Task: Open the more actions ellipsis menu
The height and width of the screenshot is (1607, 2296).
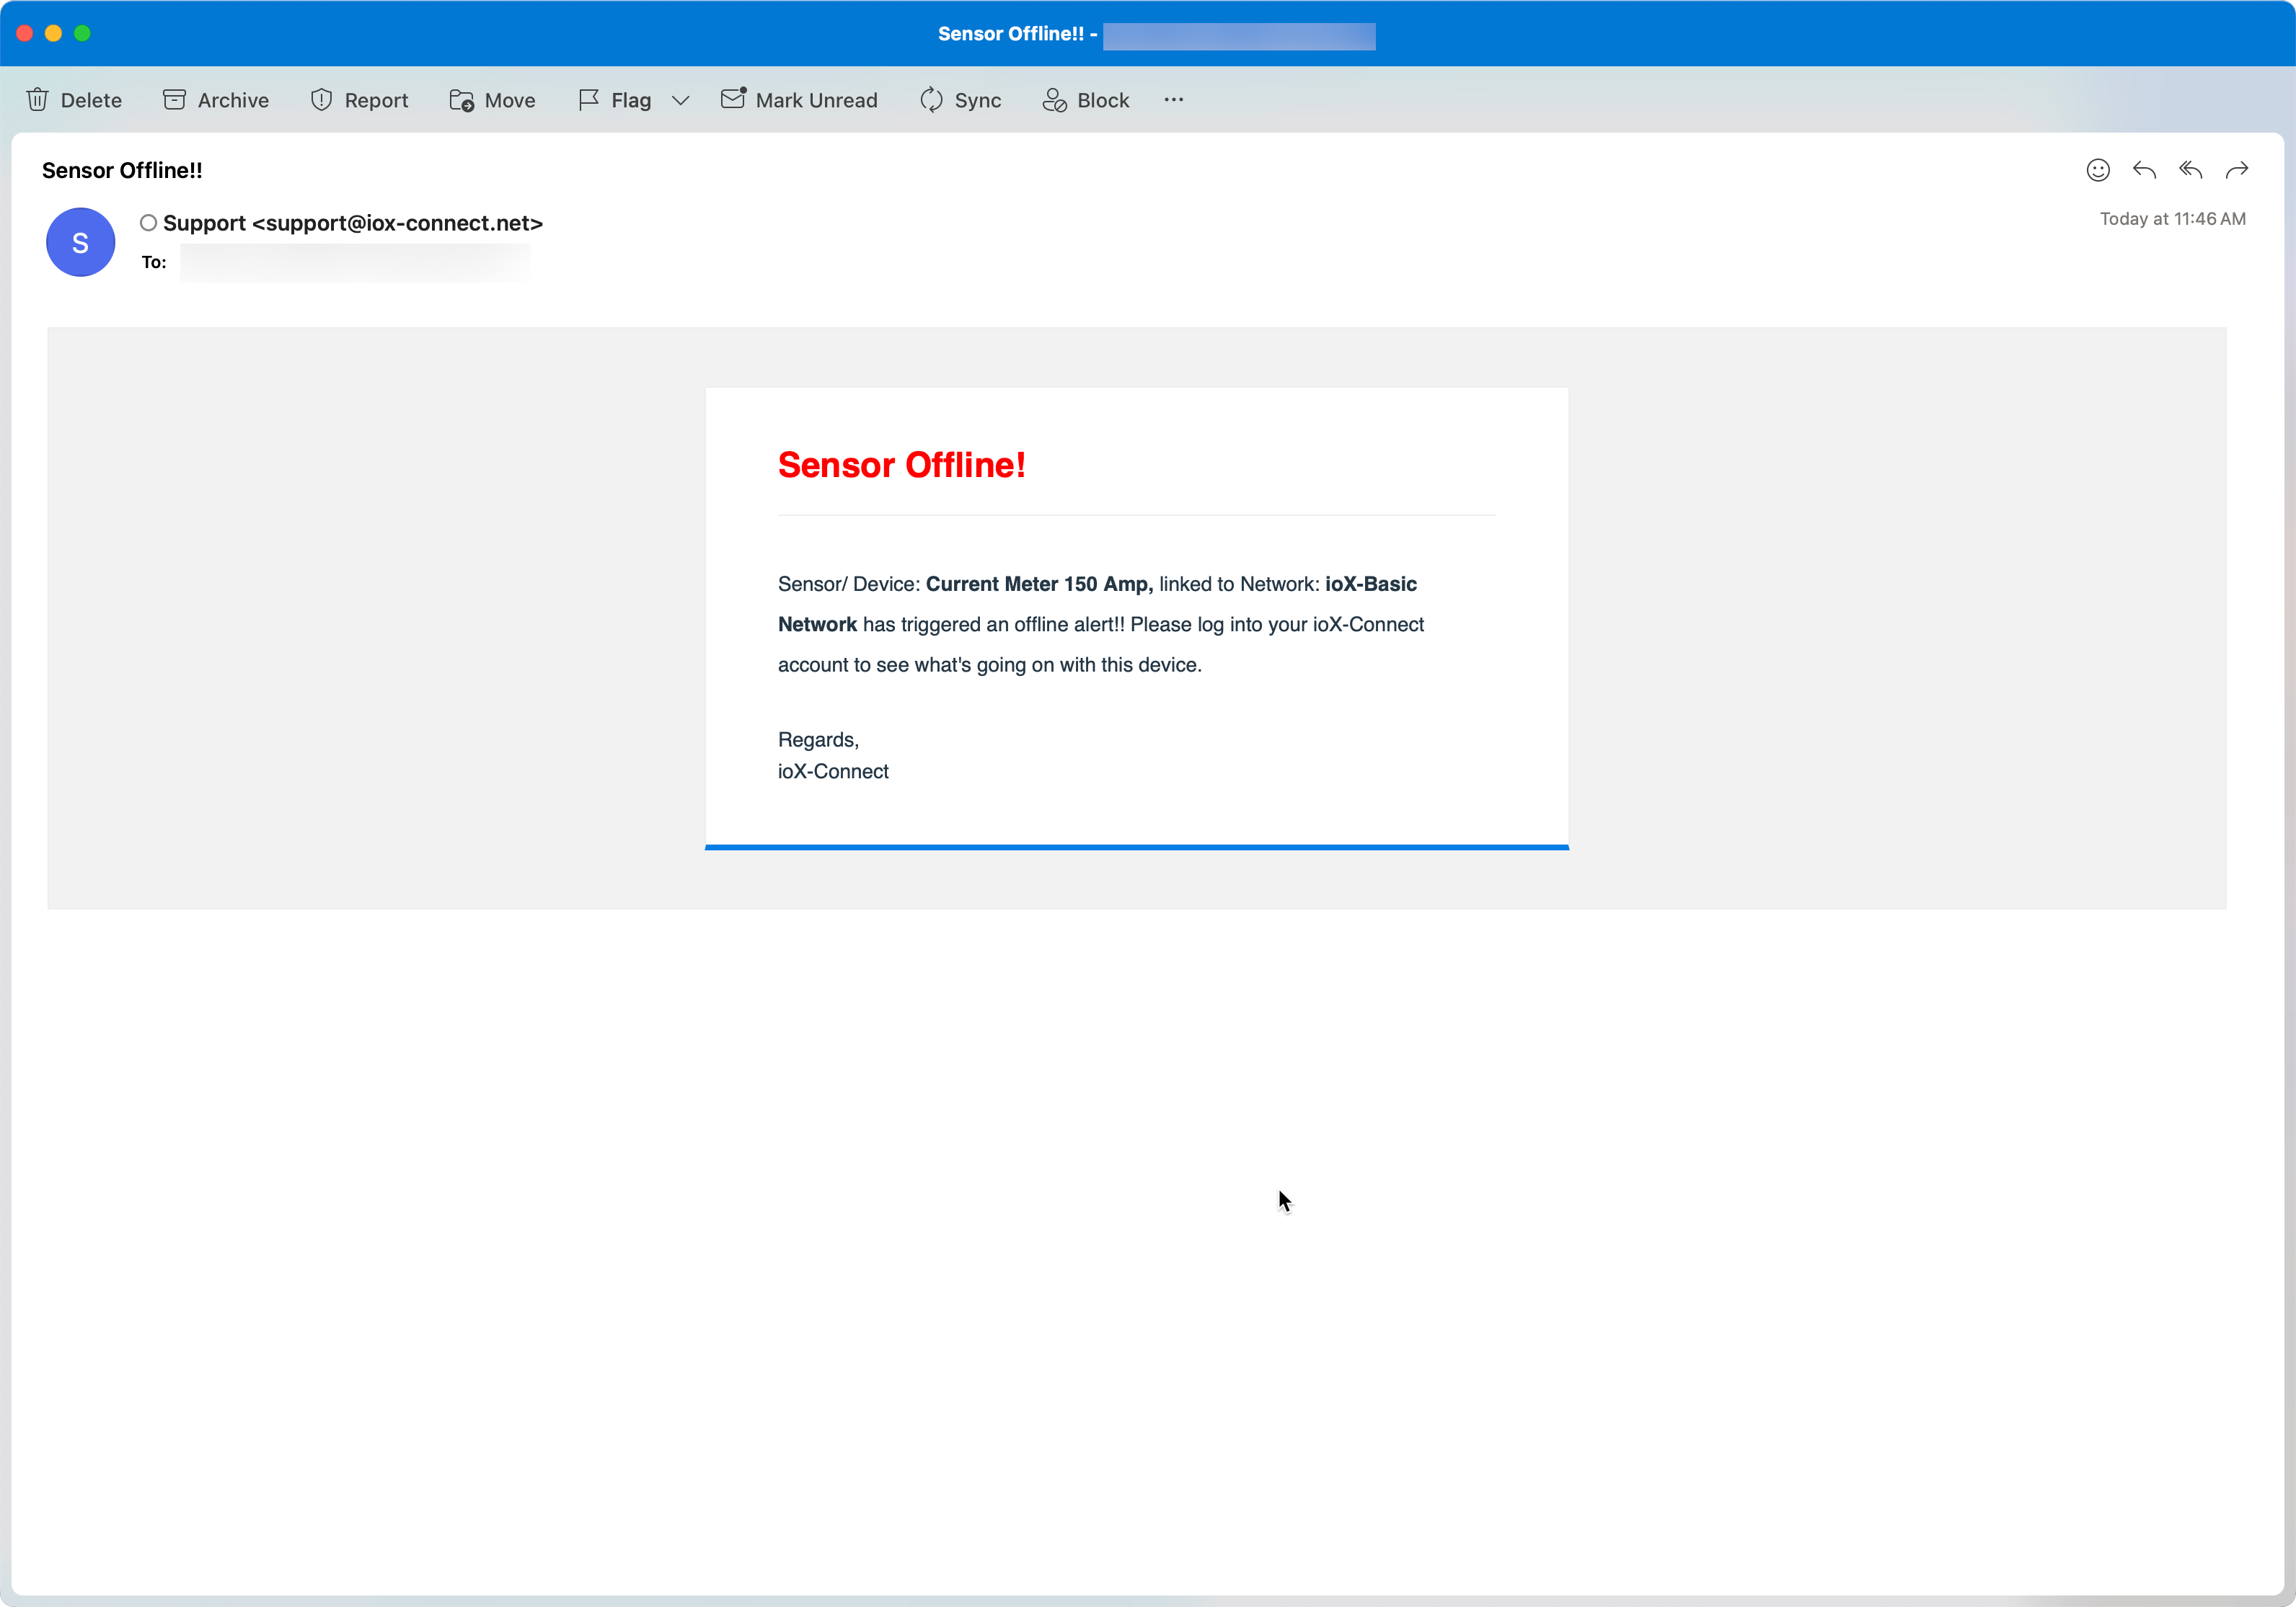Action: (x=1174, y=100)
